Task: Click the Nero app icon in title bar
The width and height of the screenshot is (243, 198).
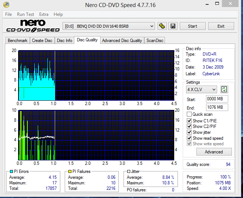Action: (6, 5)
